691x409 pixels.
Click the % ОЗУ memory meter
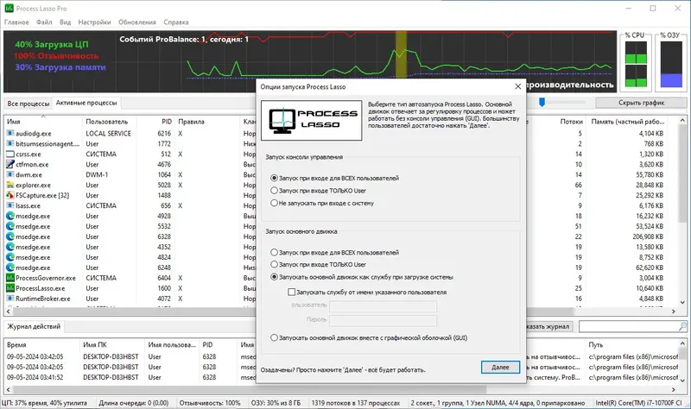[x=671, y=64]
